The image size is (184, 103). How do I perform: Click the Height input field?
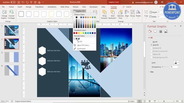coord(160,12)
